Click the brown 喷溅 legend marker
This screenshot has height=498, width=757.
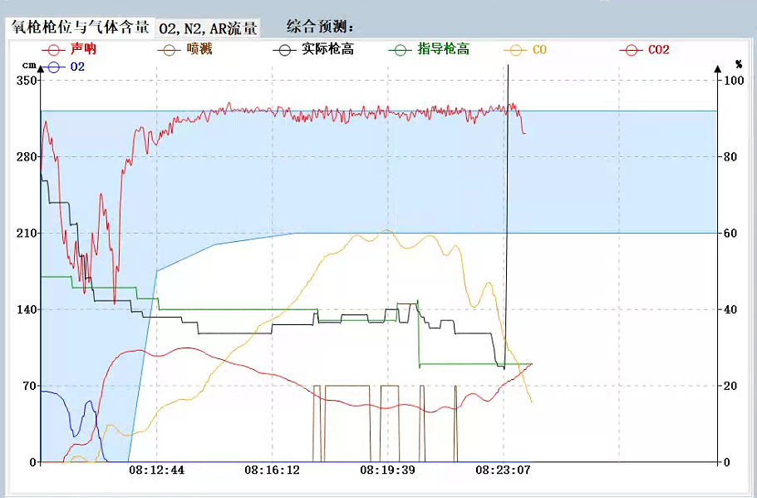click(x=169, y=50)
